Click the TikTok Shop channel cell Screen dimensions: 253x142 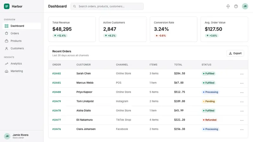[123, 120]
